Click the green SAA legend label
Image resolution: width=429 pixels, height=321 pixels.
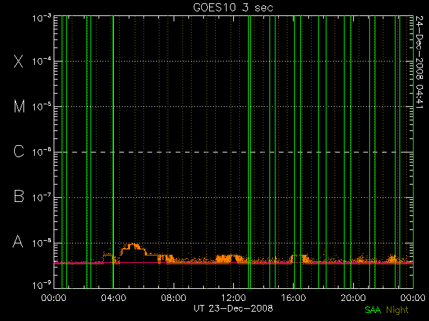[x=373, y=310]
